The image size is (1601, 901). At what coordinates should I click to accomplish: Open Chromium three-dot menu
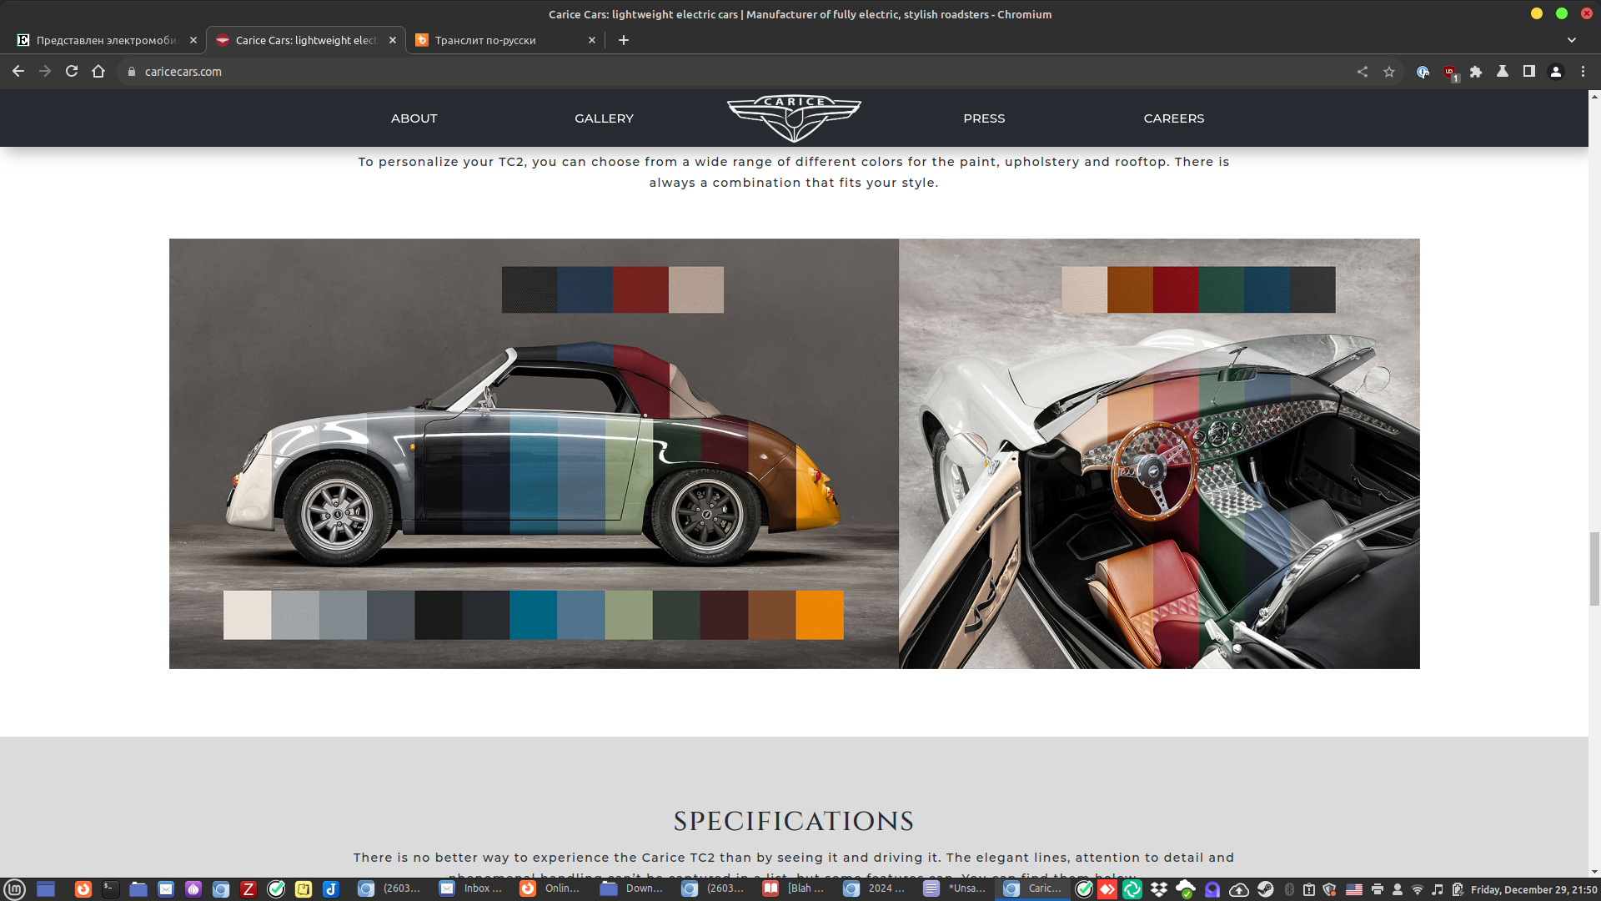click(1583, 72)
